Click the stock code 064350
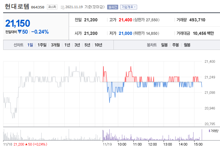 (x=38, y=7)
